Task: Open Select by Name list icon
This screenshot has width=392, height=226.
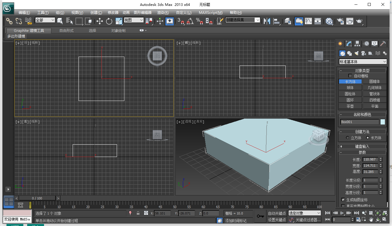Action: (69, 21)
